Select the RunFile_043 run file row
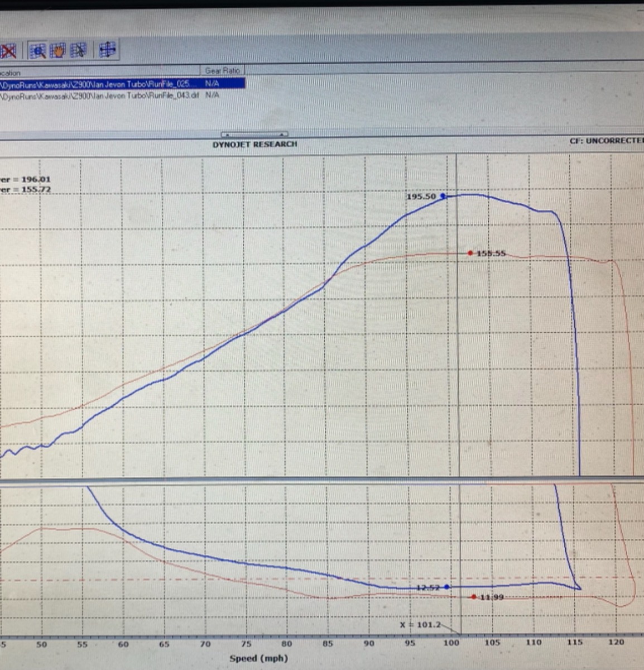The height and width of the screenshot is (670, 644). pos(100,95)
